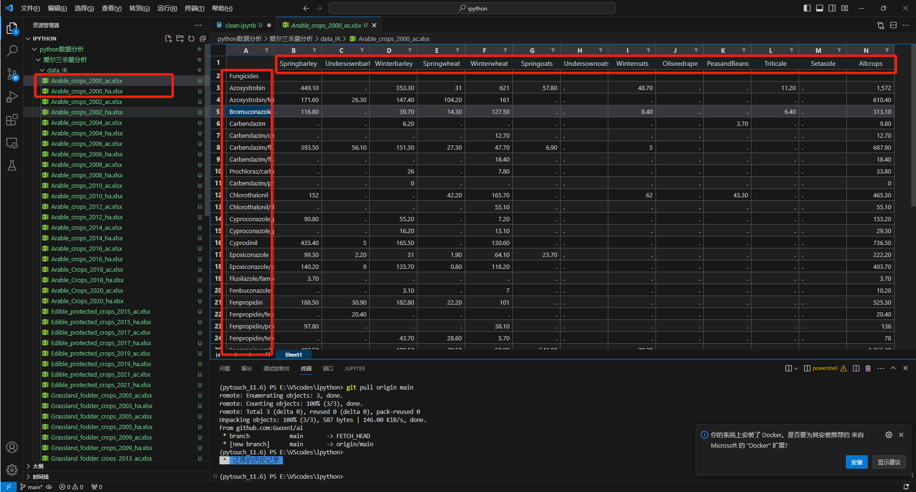Open the 运行(R) menu
This screenshot has width=916, height=492.
pyautogui.click(x=167, y=8)
